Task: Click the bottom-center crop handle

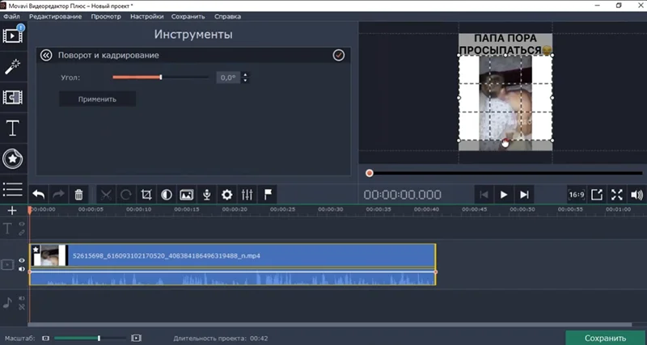Action: tap(505, 141)
